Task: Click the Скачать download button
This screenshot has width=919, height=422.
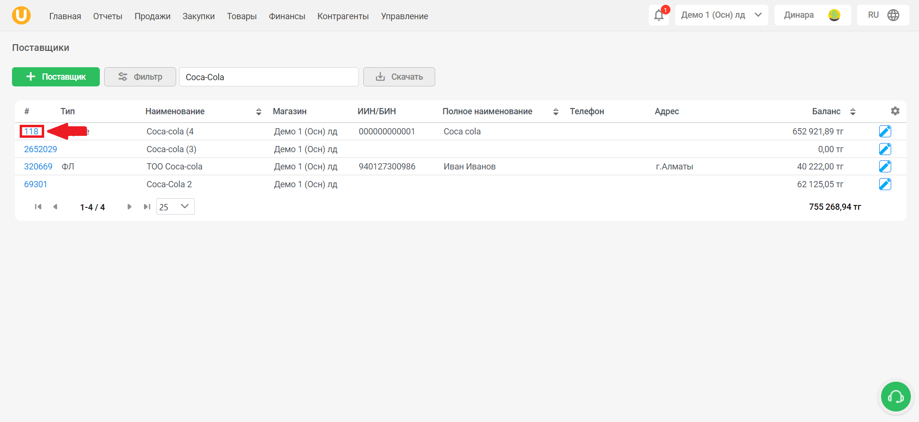Action: 399,77
